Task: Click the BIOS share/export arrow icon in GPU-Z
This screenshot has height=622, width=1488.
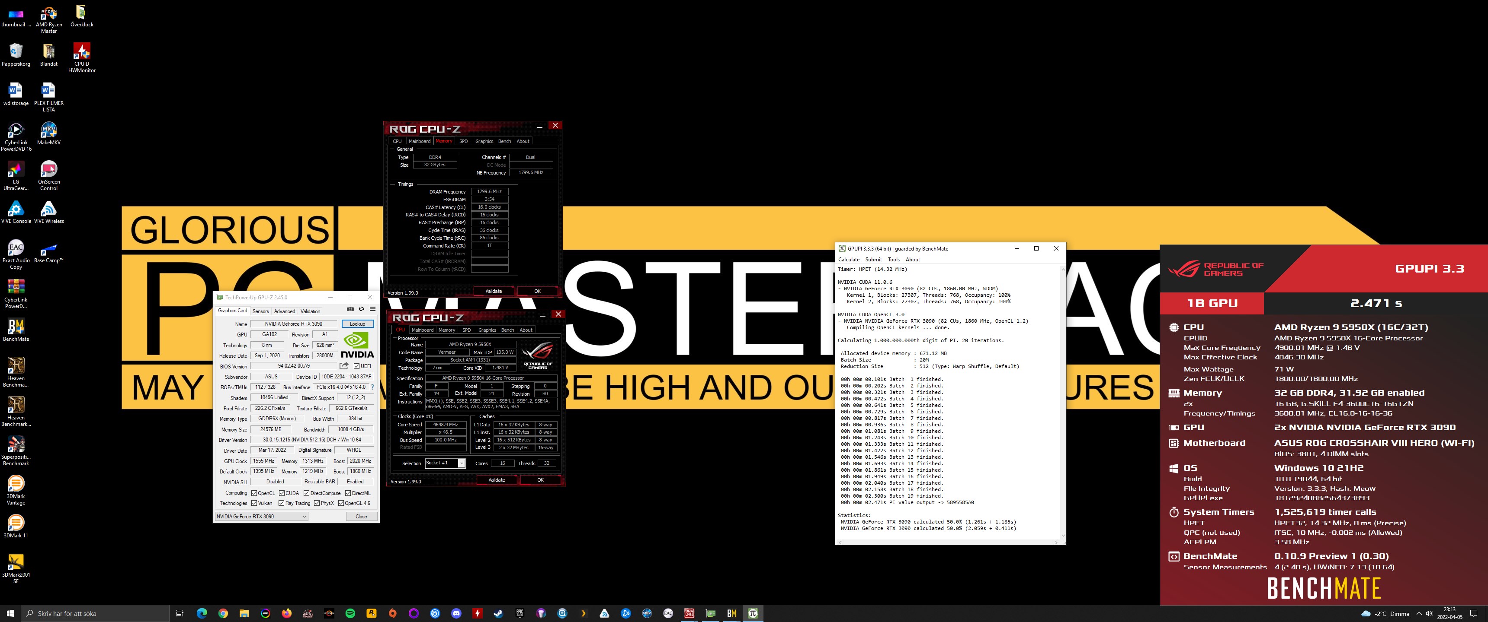Action: click(344, 366)
